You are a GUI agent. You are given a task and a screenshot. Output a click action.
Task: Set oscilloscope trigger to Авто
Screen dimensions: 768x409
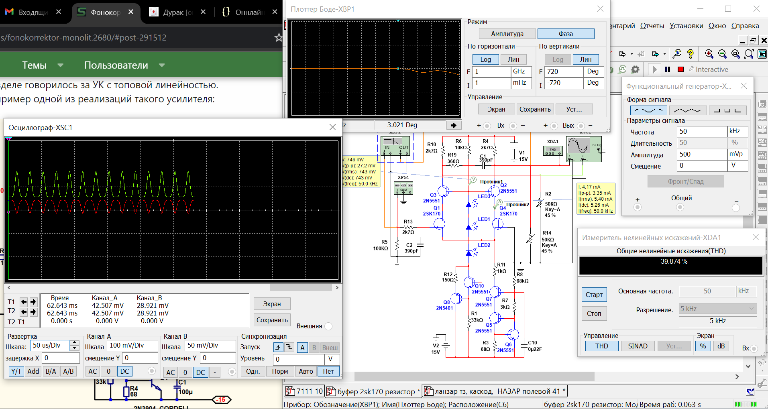[306, 371]
